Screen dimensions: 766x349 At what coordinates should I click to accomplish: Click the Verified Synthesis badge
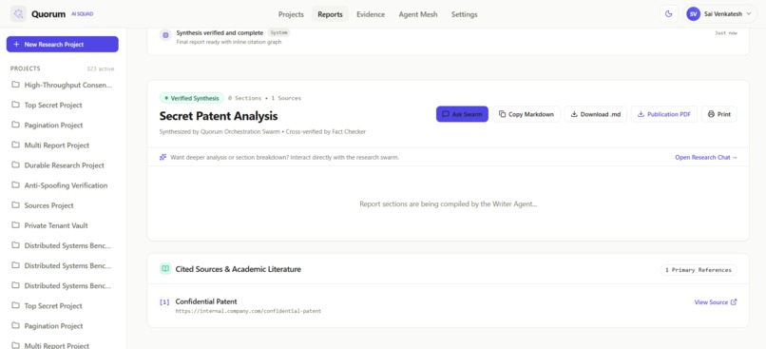(x=192, y=98)
